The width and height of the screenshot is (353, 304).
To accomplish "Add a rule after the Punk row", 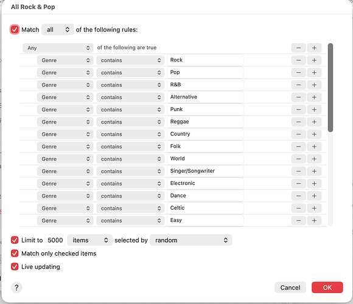I will (x=314, y=109).
